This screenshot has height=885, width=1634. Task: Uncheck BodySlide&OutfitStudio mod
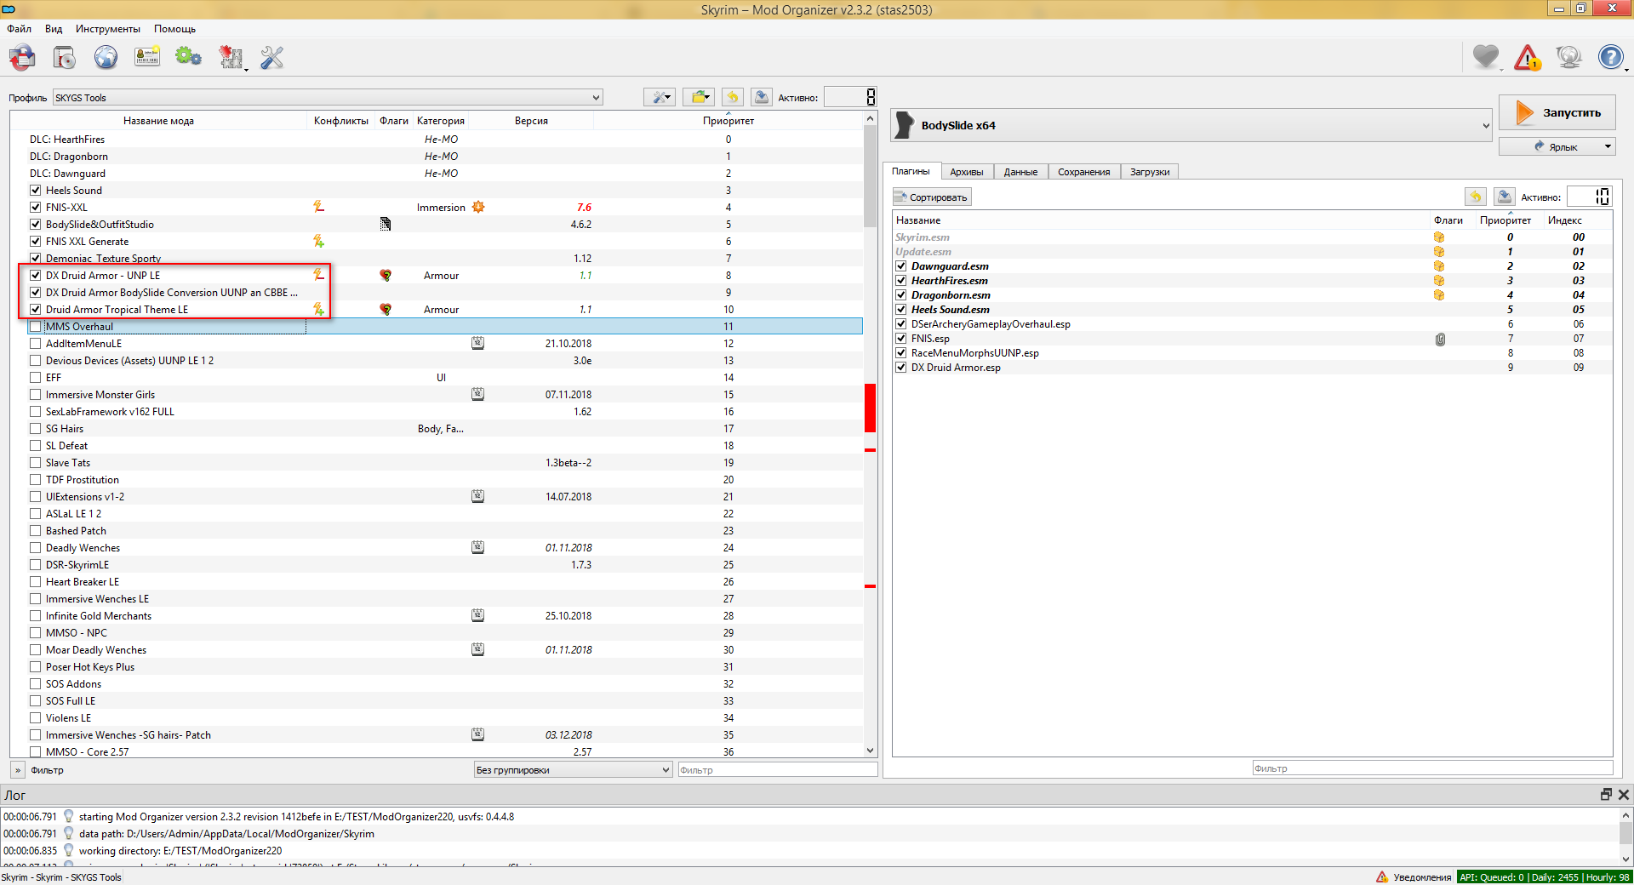pyautogui.click(x=36, y=225)
